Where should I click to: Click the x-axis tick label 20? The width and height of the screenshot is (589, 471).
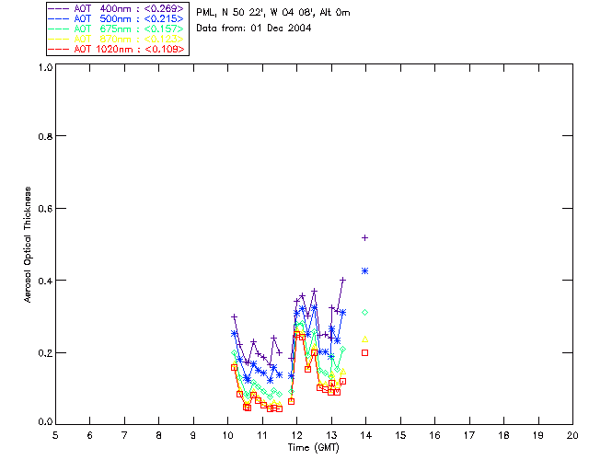coord(572,435)
